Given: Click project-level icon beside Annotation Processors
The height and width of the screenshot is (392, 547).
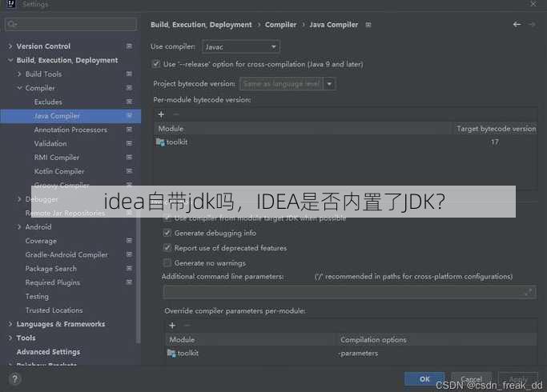Looking at the screenshot, I should [x=129, y=130].
